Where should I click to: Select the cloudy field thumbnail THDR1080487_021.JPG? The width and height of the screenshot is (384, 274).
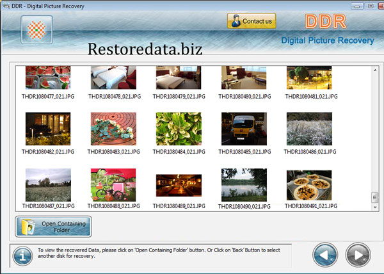click(x=48, y=185)
